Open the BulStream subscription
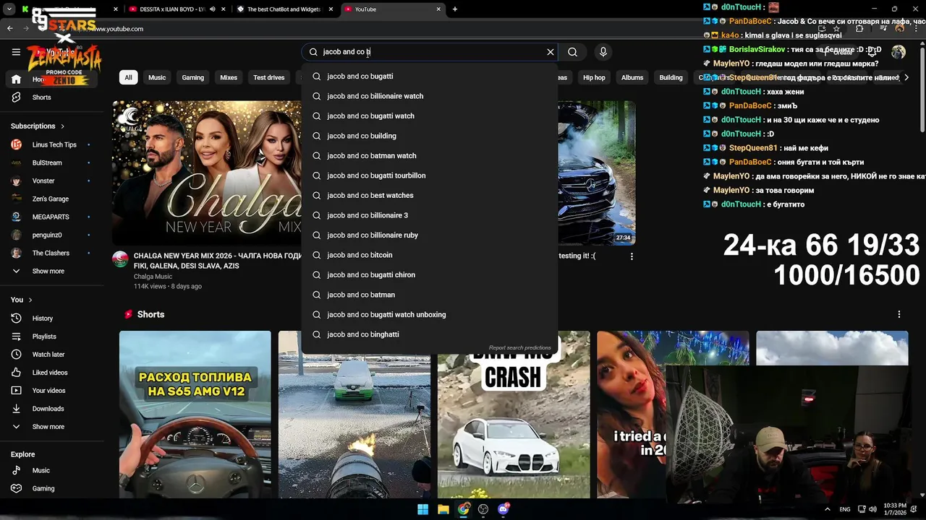The width and height of the screenshot is (926, 520). [x=52, y=163]
